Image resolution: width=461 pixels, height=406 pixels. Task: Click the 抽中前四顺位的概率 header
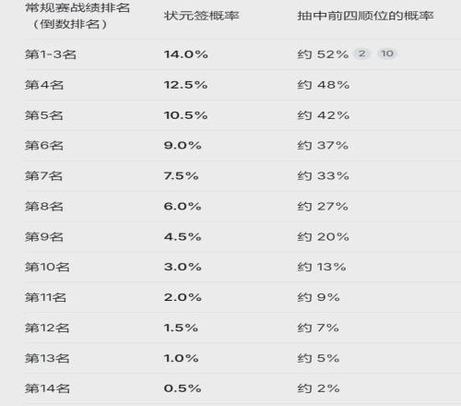pyautogui.click(x=365, y=16)
